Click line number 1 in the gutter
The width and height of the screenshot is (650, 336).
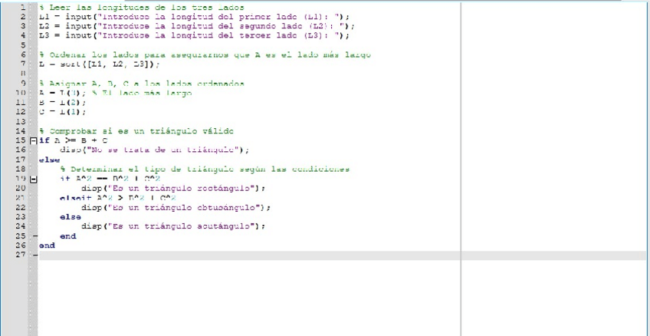click(x=23, y=7)
